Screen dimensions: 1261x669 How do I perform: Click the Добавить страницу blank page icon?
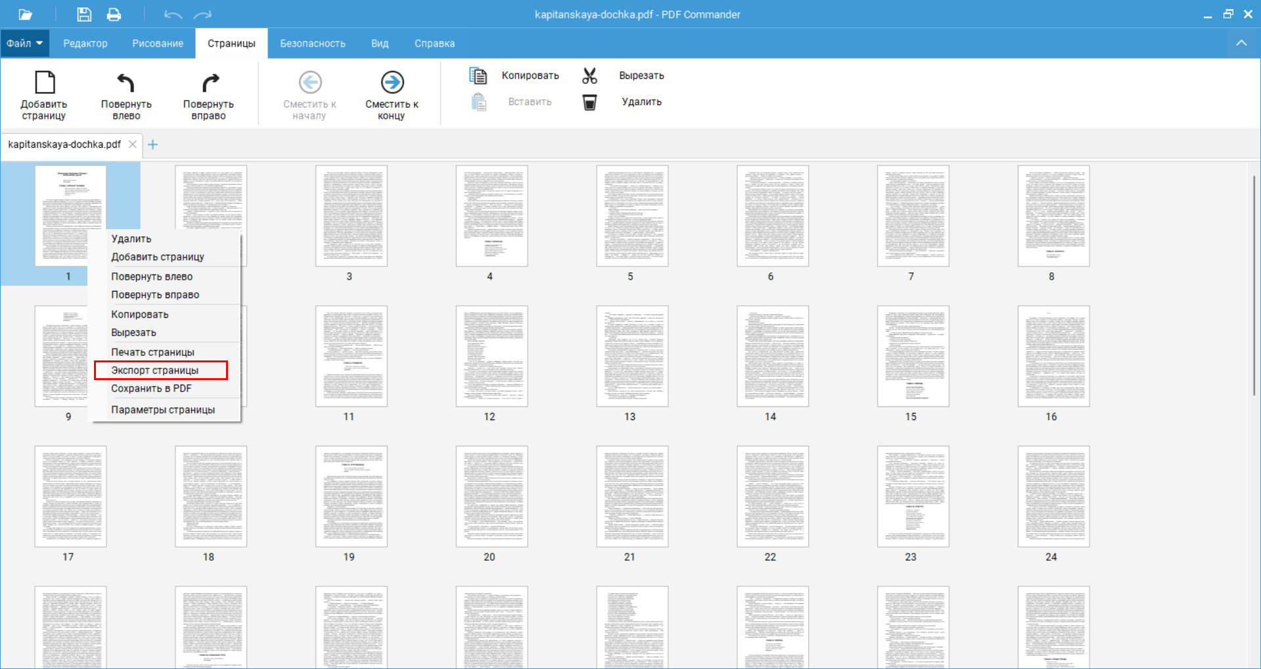[x=45, y=83]
